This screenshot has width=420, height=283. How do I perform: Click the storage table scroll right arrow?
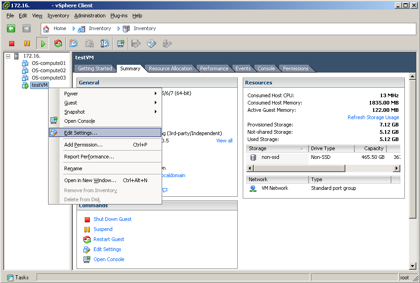[397, 168]
